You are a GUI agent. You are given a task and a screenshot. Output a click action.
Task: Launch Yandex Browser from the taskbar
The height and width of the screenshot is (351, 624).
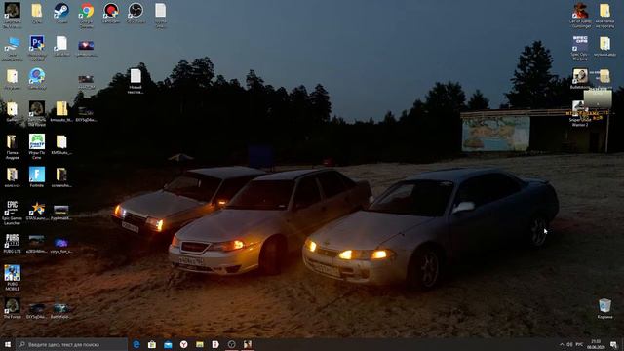coord(184,344)
